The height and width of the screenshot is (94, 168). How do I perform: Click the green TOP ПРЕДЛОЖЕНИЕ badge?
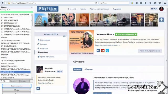pos(126,34)
